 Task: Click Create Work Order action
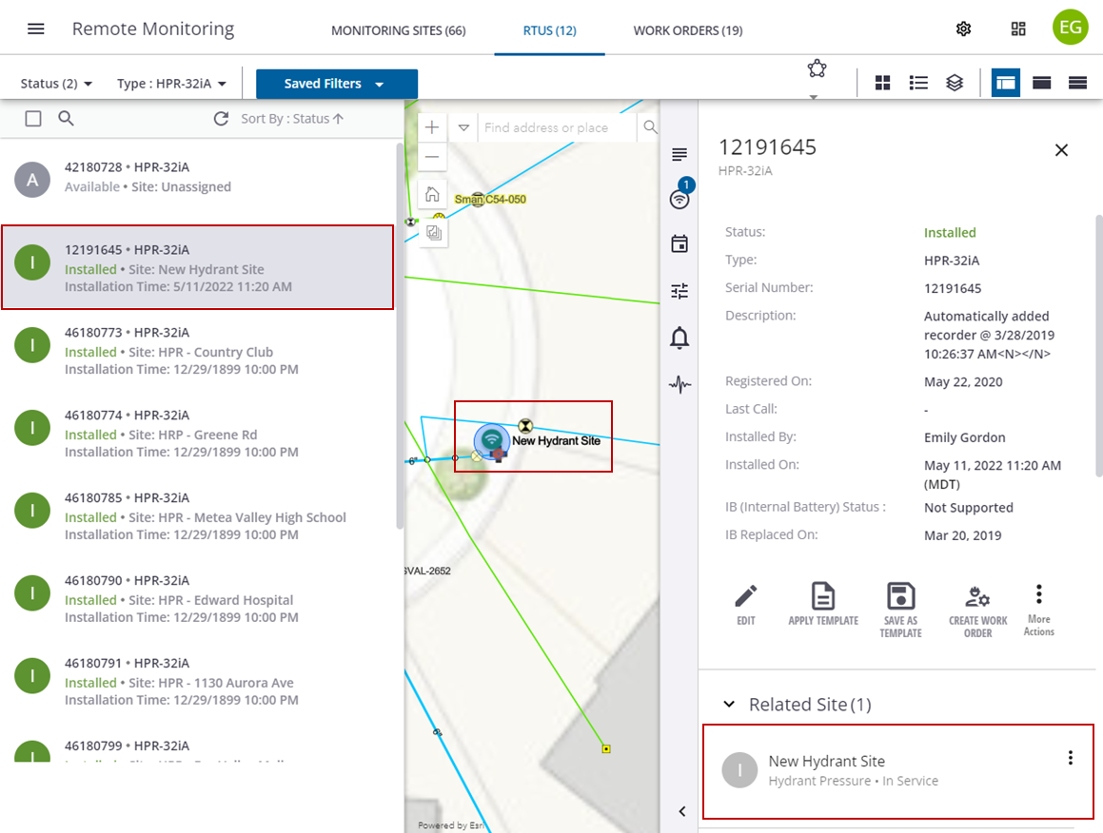pos(977,610)
